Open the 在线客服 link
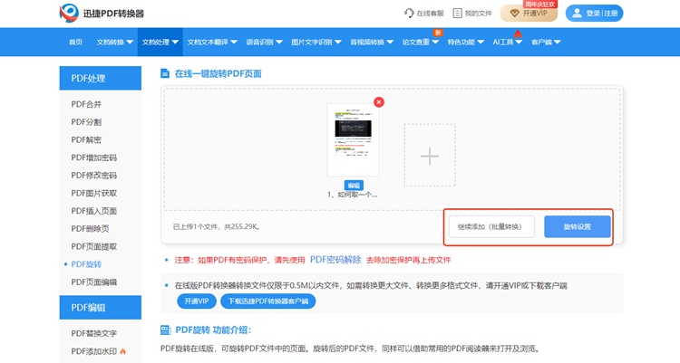 [423, 13]
